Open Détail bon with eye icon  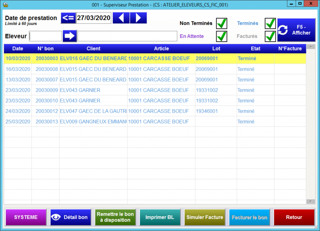coord(70,217)
